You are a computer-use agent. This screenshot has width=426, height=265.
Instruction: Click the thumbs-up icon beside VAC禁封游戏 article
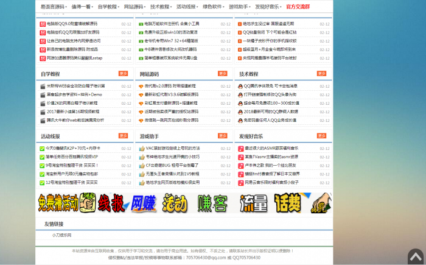pyautogui.click(x=141, y=148)
